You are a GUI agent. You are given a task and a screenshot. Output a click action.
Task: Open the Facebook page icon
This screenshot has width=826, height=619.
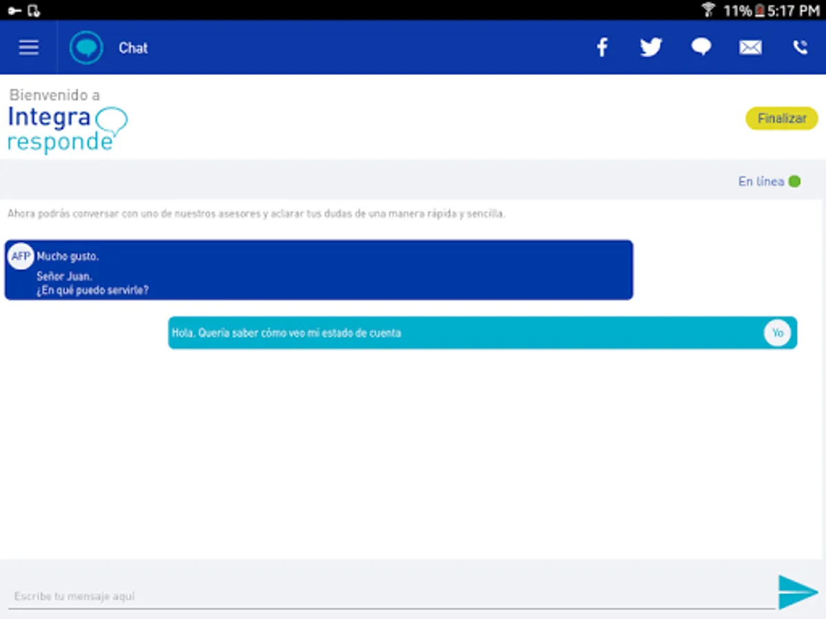tap(602, 47)
